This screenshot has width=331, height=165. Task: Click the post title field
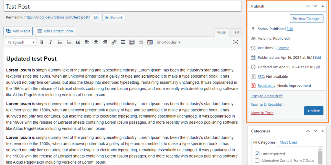pos(123,6)
